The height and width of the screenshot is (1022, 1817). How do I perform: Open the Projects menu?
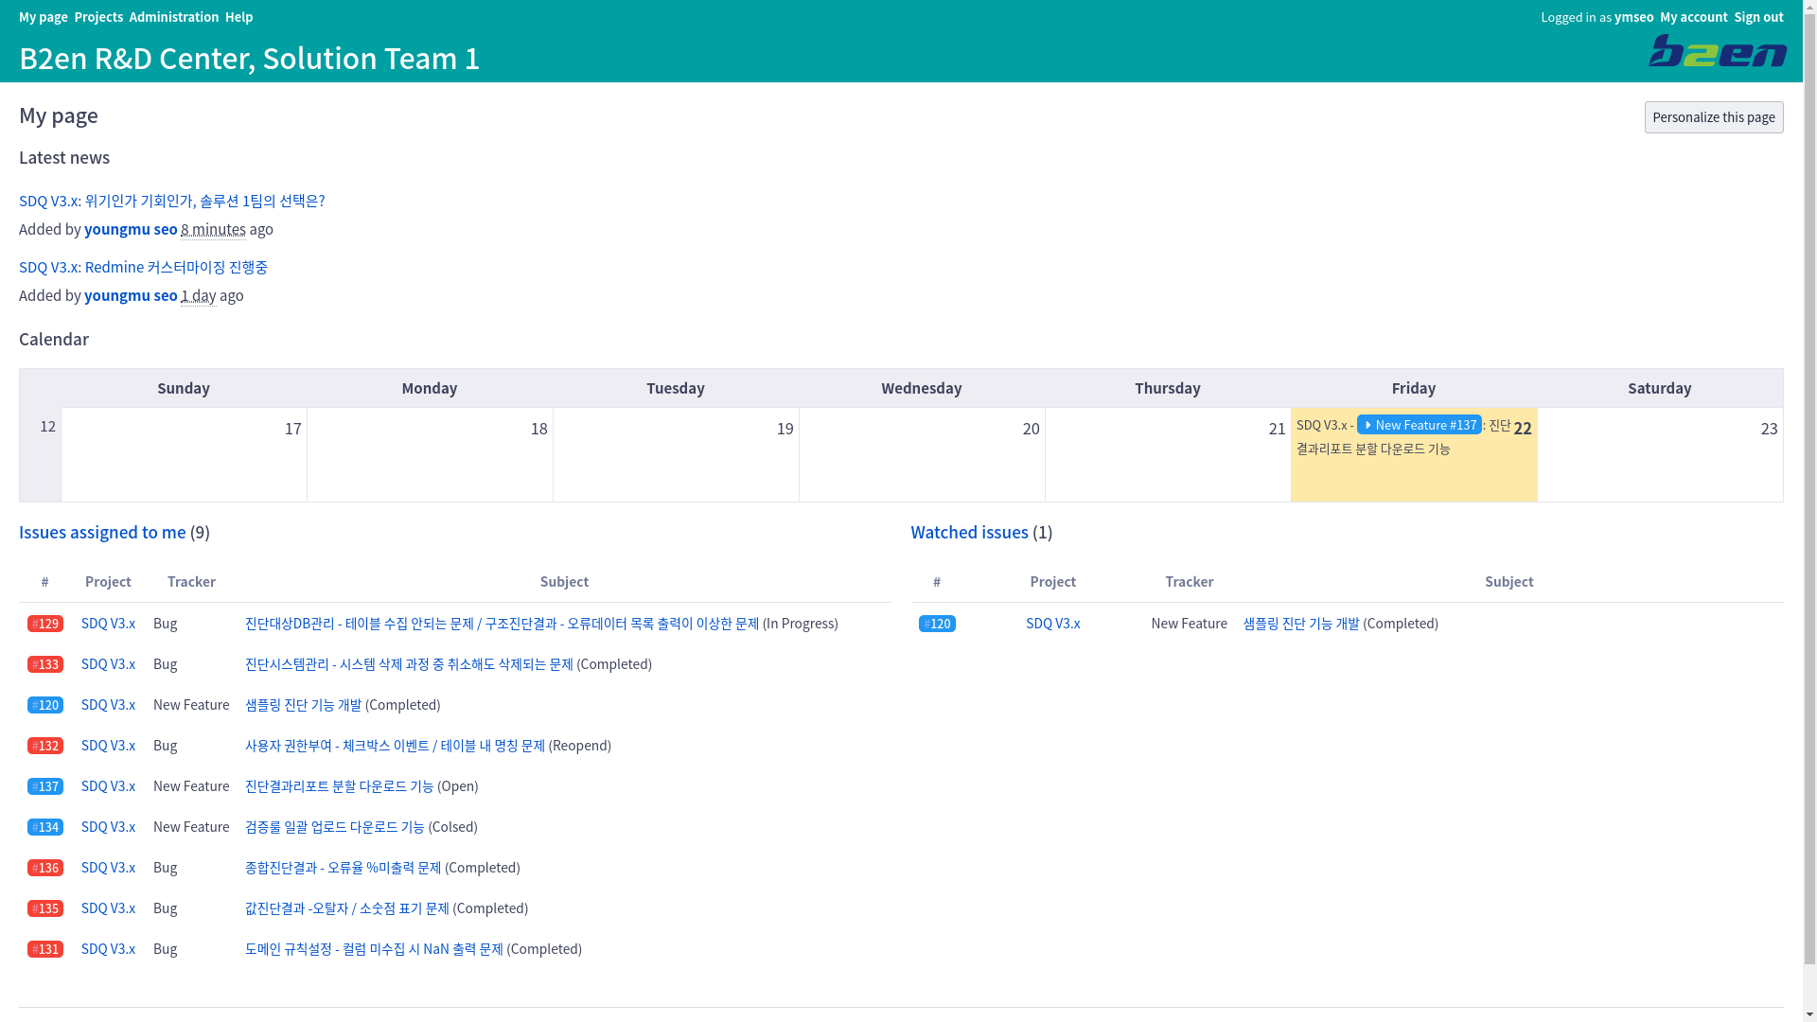coord(98,17)
